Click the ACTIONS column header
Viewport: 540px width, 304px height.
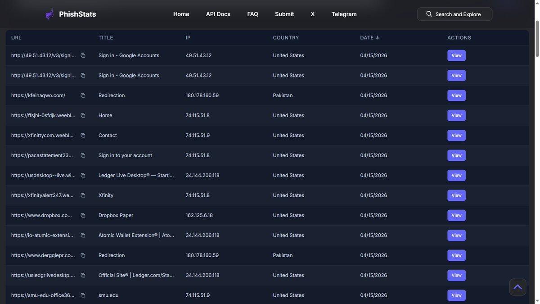coord(459,38)
